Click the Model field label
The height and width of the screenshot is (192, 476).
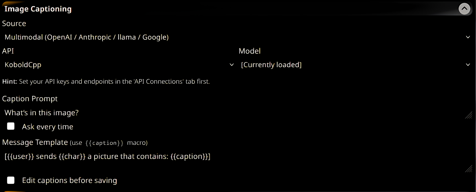250,51
